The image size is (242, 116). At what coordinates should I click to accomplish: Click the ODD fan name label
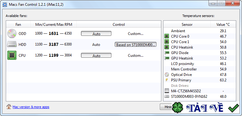pyautogui.click(x=23, y=34)
